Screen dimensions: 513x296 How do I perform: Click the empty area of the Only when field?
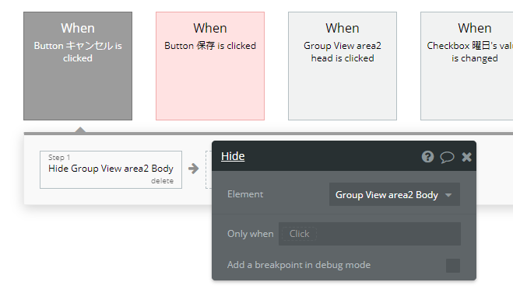coord(388,234)
